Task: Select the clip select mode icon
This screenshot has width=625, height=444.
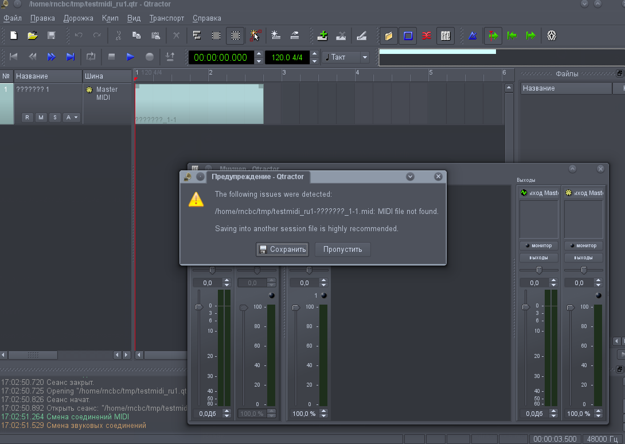Action: tap(197, 36)
